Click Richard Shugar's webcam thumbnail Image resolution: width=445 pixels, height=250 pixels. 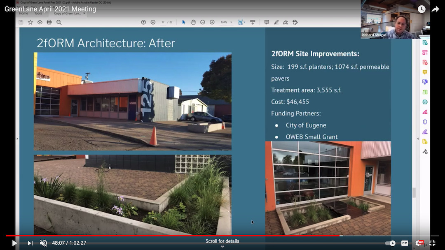[395, 19]
